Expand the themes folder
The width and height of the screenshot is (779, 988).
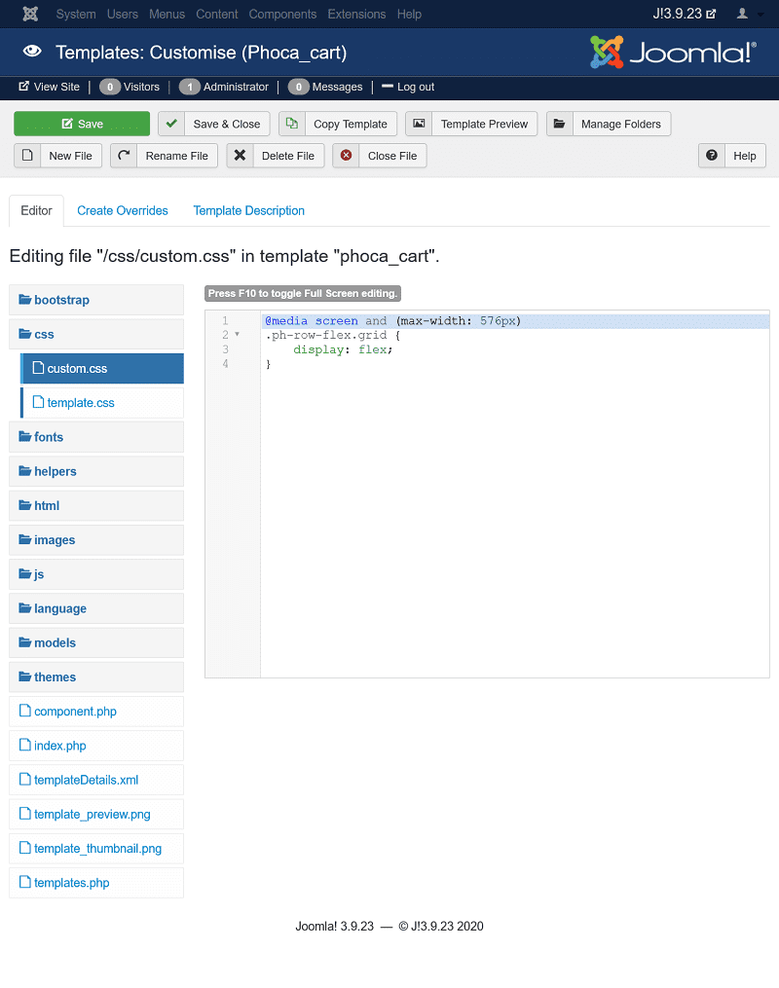pos(55,677)
